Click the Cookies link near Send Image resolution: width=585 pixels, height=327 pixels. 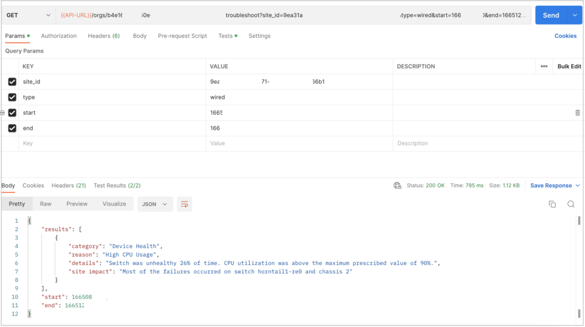(565, 36)
